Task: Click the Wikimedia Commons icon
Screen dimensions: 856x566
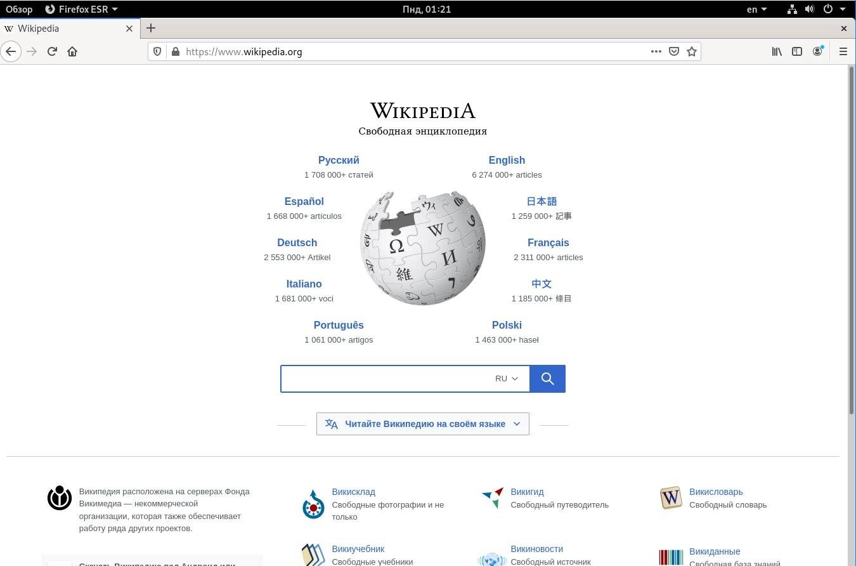Action: point(313,504)
